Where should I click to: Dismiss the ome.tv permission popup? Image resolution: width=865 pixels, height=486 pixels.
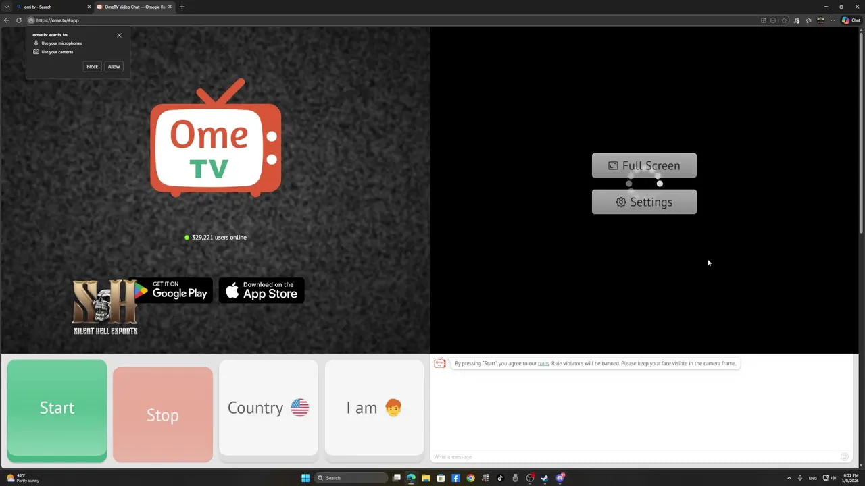point(119,35)
